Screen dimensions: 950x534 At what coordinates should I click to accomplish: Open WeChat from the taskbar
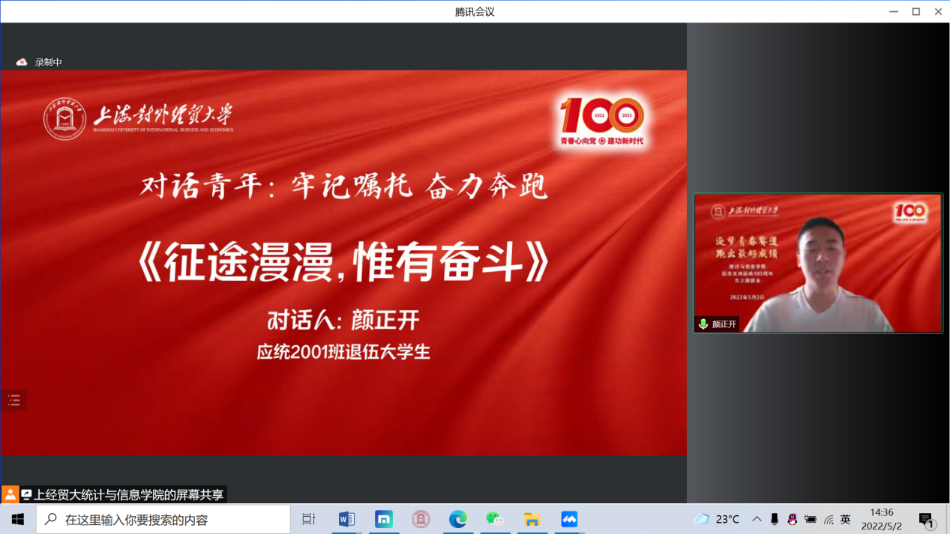[x=494, y=519]
